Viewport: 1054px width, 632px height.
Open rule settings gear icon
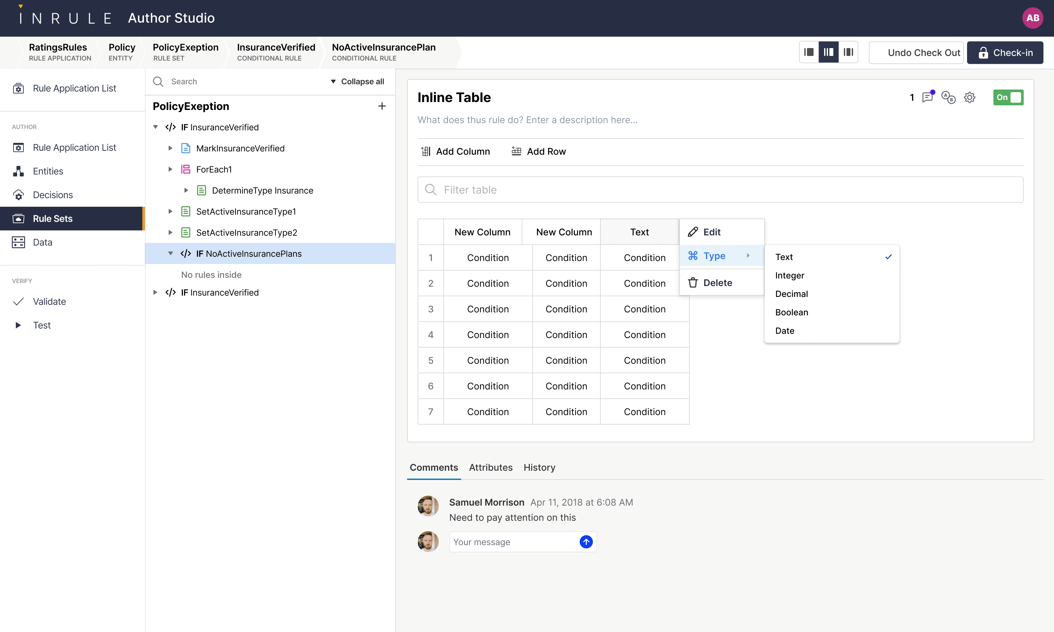[x=970, y=97]
